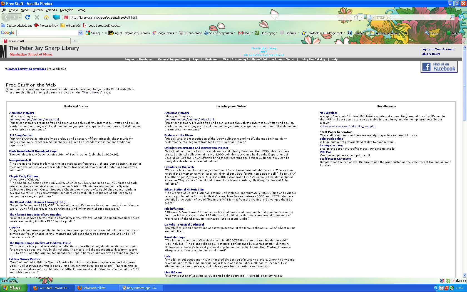Open Brahms at the Piano link

[178, 135]
